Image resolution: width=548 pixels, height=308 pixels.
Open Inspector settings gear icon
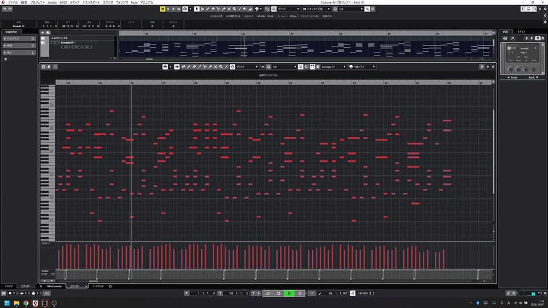tap(5, 59)
